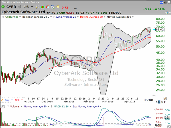This screenshot has width=171, height=128.
Task: Open dropdown arrow beside color palette
Action: tap(170, 13)
